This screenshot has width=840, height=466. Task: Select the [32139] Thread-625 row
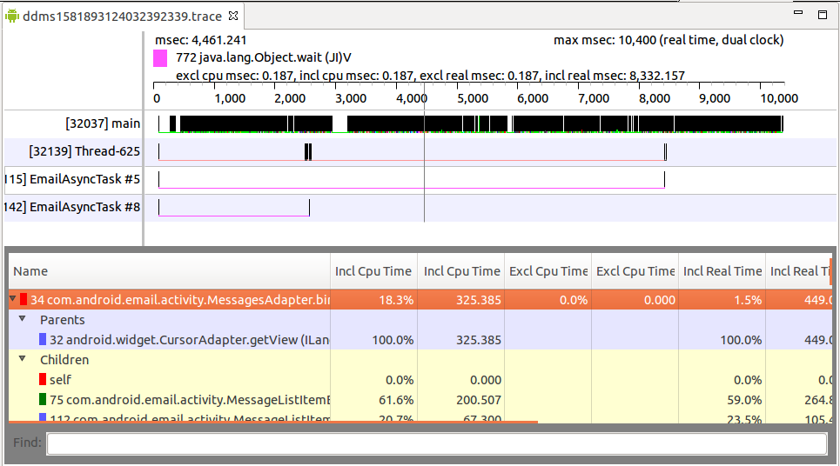420,152
